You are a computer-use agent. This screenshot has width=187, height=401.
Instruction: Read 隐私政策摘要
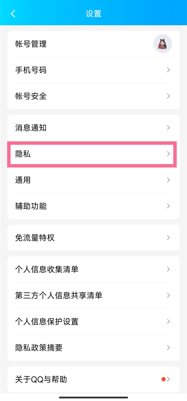click(39, 347)
